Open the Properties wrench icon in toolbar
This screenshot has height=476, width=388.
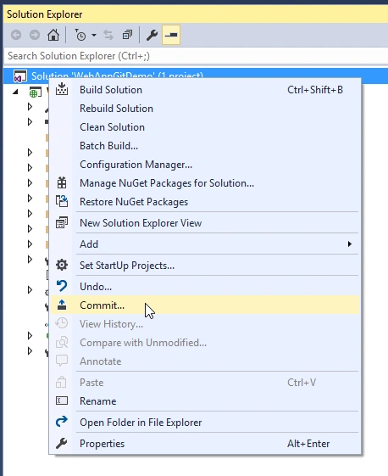pyautogui.click(x=152, y=36)
